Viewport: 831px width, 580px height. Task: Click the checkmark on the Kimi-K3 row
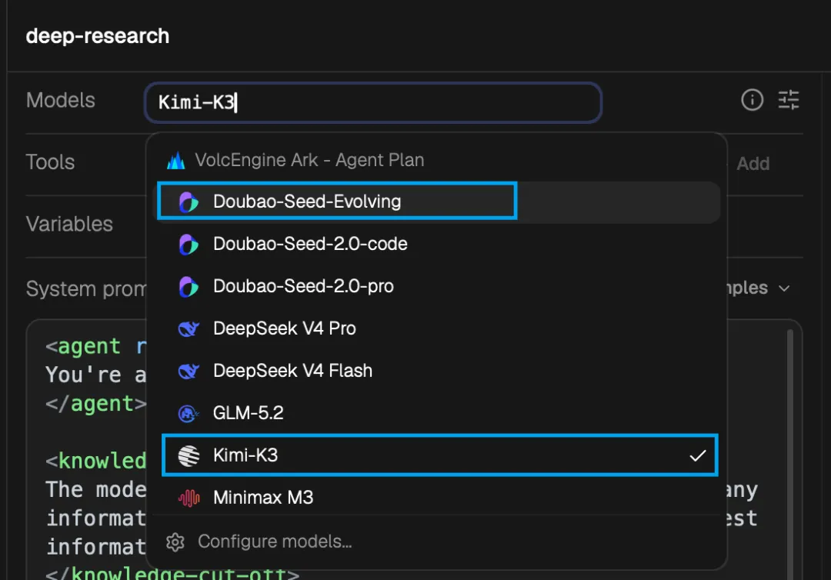click(697, 455)
